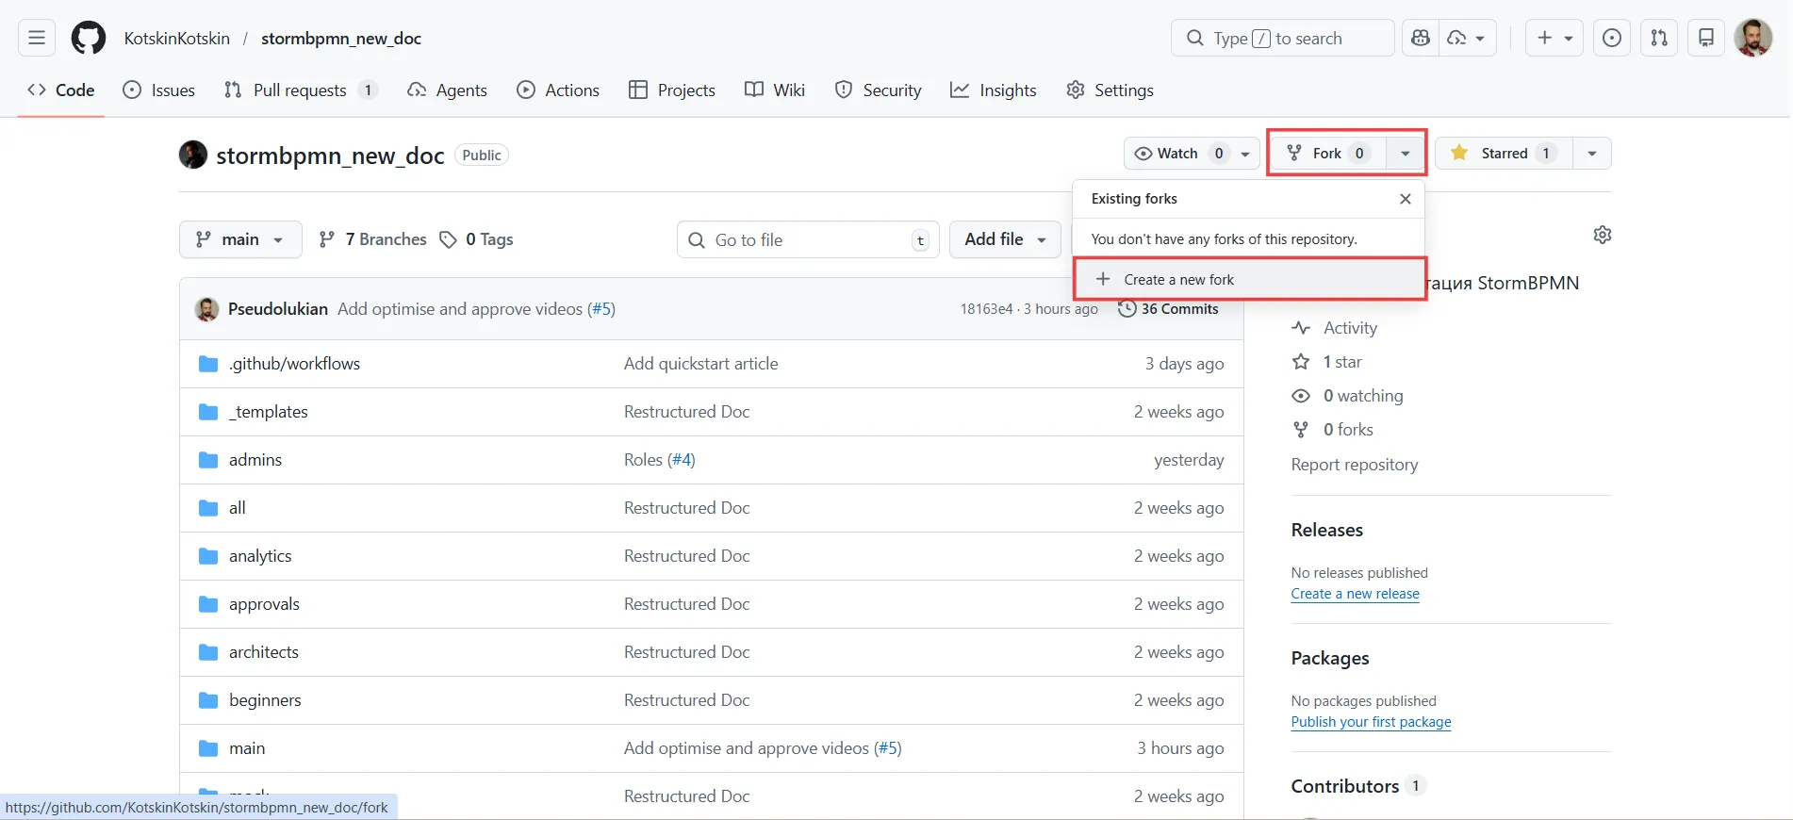Click the Create a new release link

(x=1355, y=594)
